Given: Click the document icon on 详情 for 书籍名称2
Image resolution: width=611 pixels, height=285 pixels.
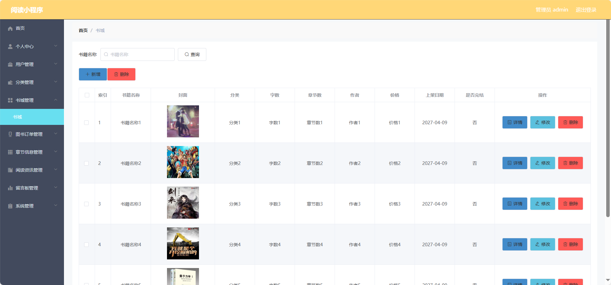Looking at the screenshot, I should coord(510,163).
